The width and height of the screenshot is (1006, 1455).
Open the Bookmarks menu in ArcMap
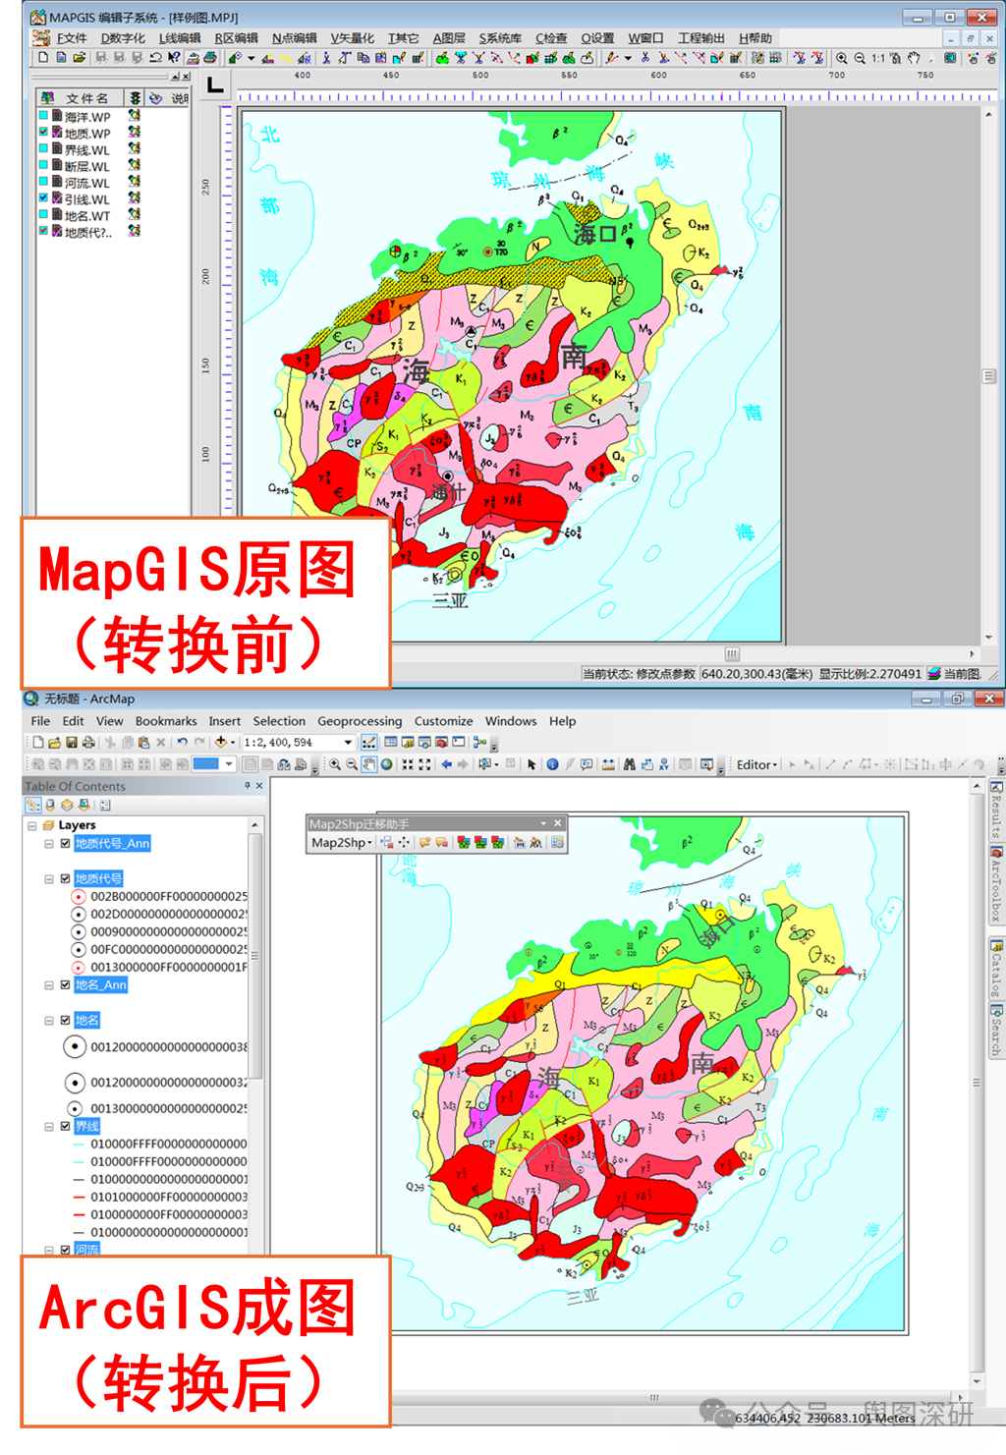(x=166, y=721)
